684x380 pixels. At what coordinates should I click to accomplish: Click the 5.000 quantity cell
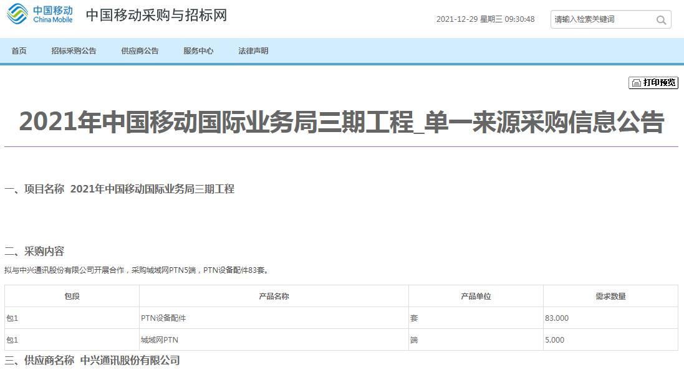click(x=610, y=340)
